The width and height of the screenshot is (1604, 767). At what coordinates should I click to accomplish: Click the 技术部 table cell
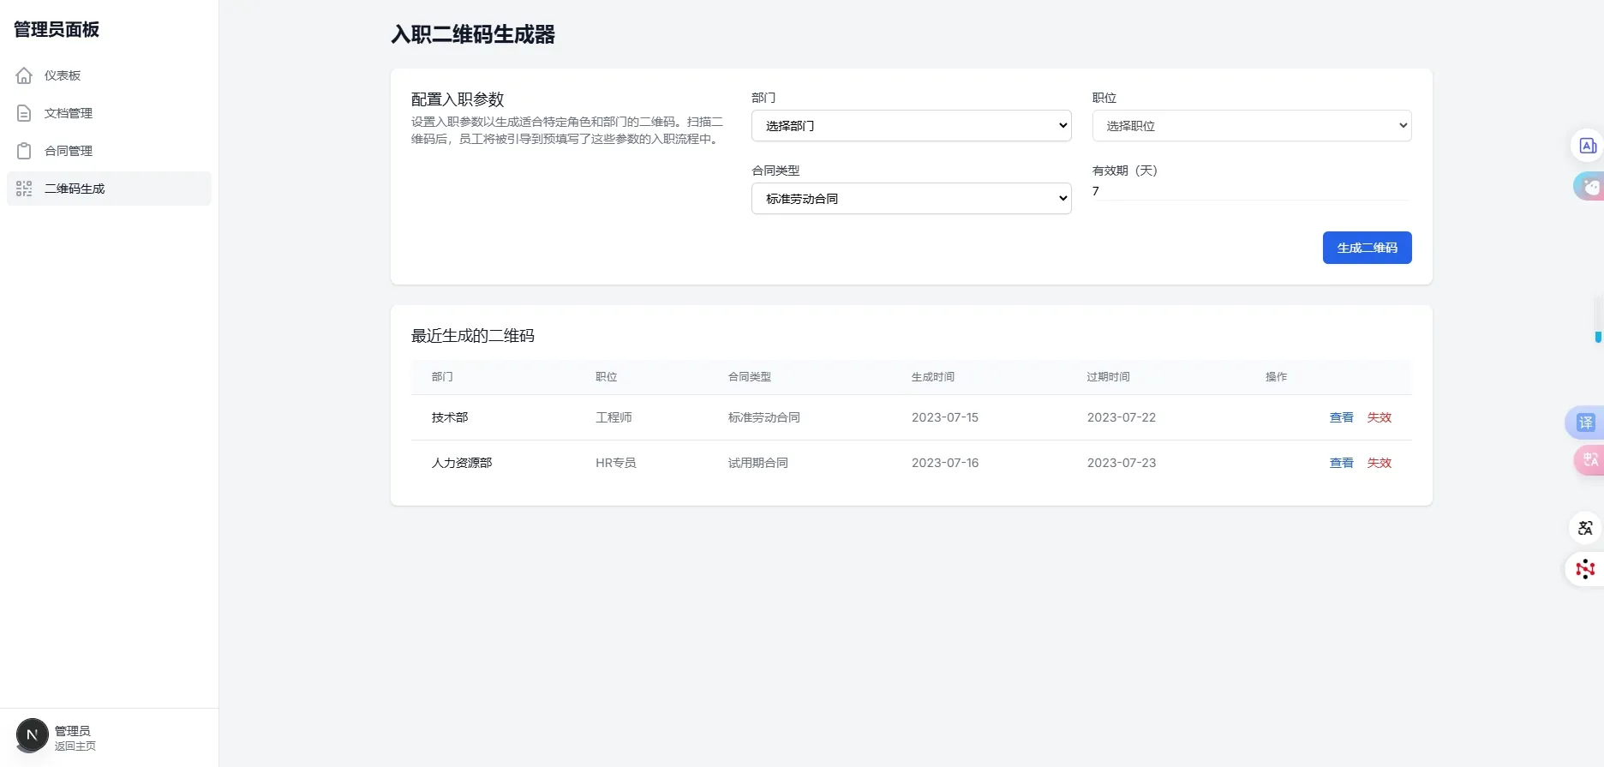pos(450,417)
